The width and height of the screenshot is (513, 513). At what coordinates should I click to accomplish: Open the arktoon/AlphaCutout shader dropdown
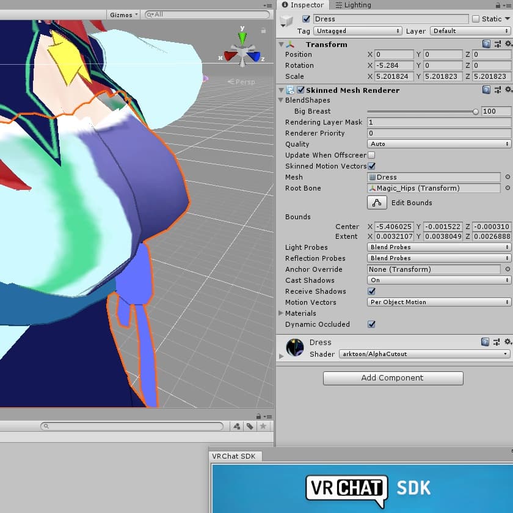point(424,354)
